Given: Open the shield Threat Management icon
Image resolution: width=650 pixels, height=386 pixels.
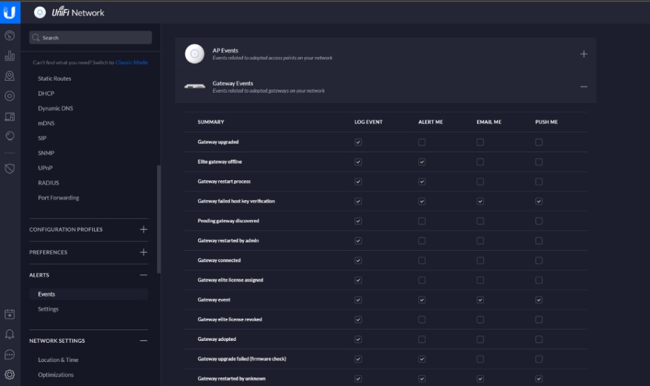Looking at the screenshot, I should [x=10, y=168].
